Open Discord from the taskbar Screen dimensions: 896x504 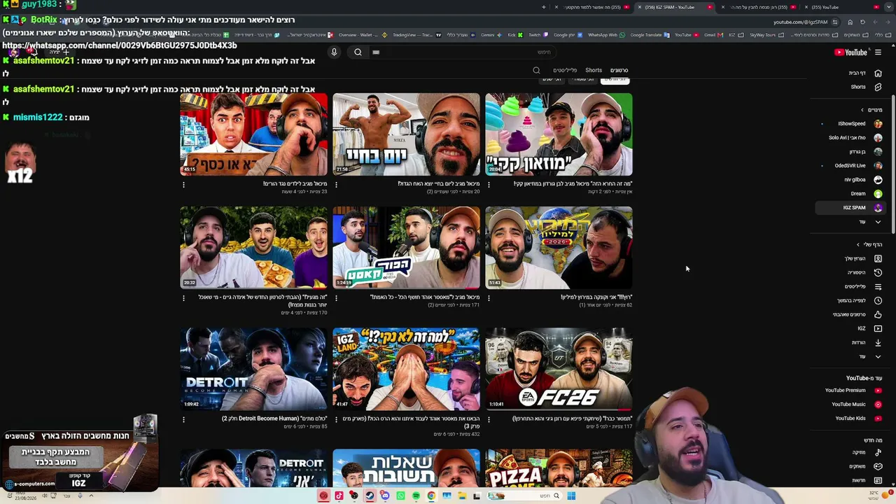pyautogui.click(x=385, y=496)
